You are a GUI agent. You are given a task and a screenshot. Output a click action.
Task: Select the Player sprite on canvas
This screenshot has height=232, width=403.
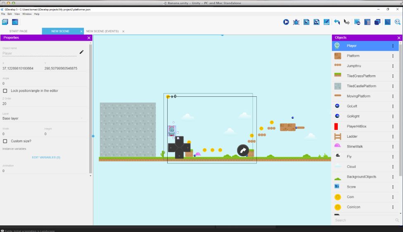[172, 131]
